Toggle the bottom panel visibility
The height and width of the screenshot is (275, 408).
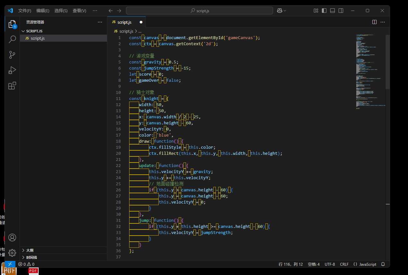[x=333, y=11]
